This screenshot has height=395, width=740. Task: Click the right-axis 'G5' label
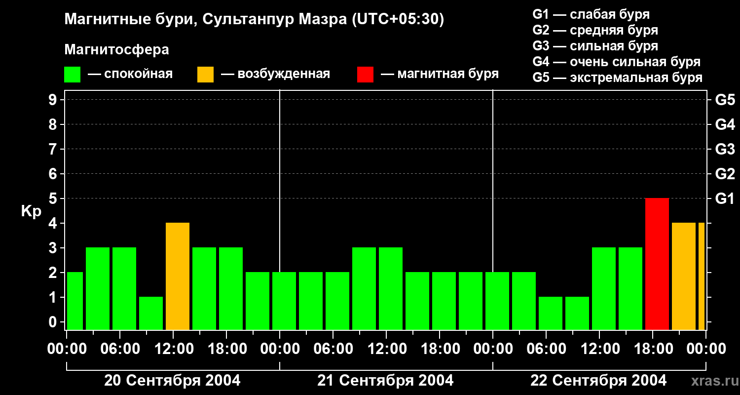[725, 100]
